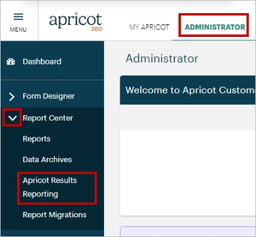Select Form Designer in the sidebar

pos(49,96)
